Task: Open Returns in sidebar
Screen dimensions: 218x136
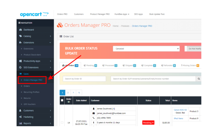Action: coord(27,98)
